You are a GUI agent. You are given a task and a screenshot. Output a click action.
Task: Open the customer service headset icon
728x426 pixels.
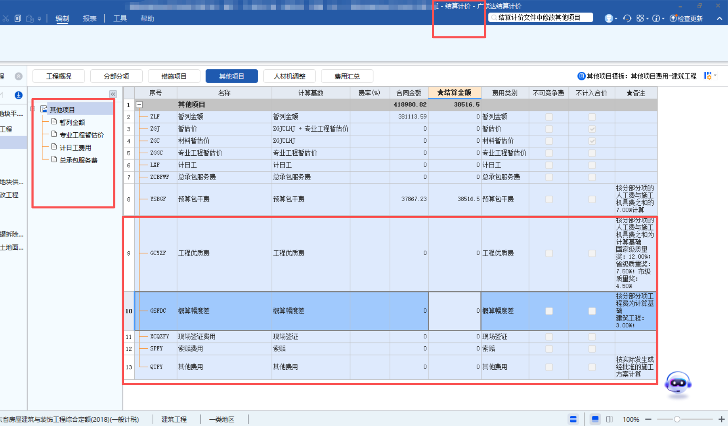[627, 18]
